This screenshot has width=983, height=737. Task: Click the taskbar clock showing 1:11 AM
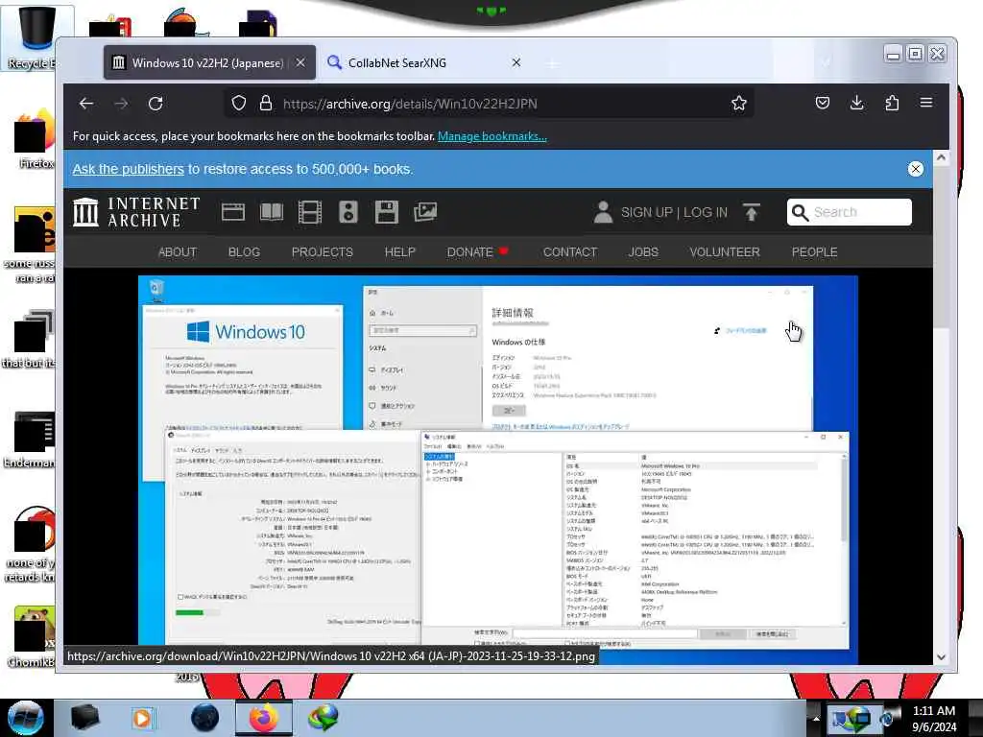tap(934, 718)
